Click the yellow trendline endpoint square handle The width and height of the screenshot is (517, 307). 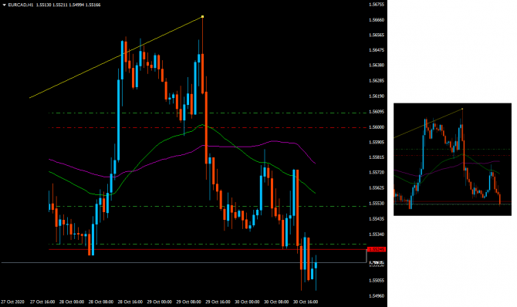tap(202, 16)
